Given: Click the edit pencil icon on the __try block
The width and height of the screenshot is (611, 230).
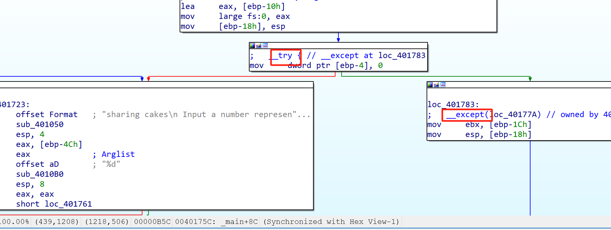Looking at the screenshot, I should (259, 46).
